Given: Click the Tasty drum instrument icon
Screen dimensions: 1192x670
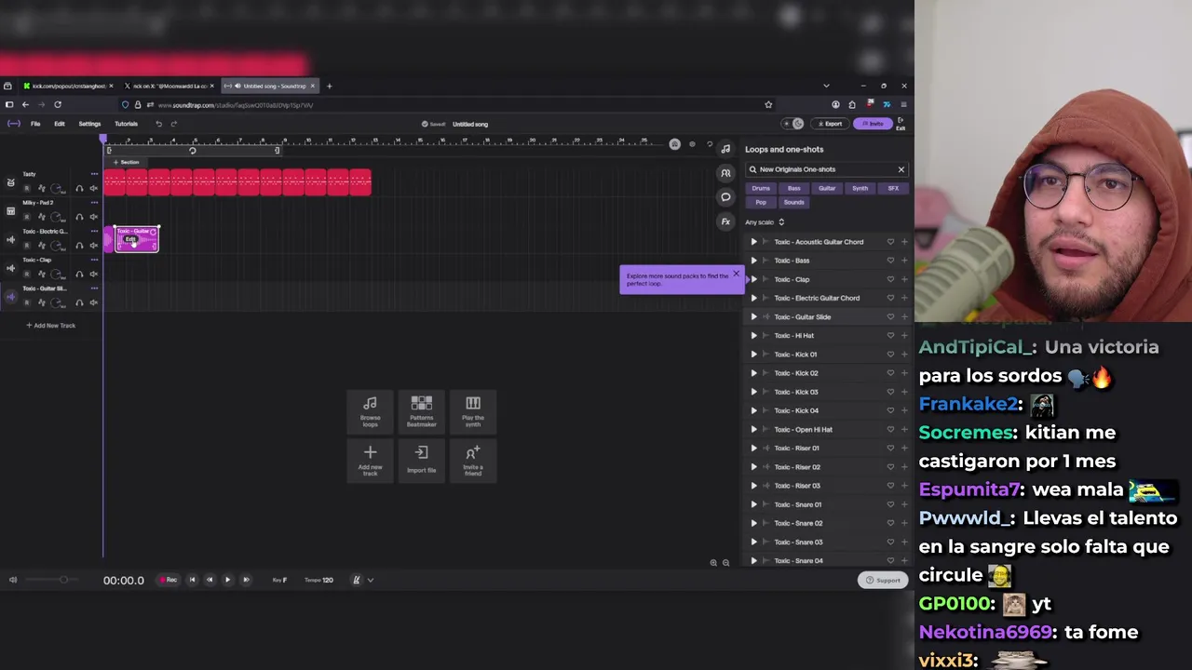Looking at the screenshot, I should tap(10, 182).
